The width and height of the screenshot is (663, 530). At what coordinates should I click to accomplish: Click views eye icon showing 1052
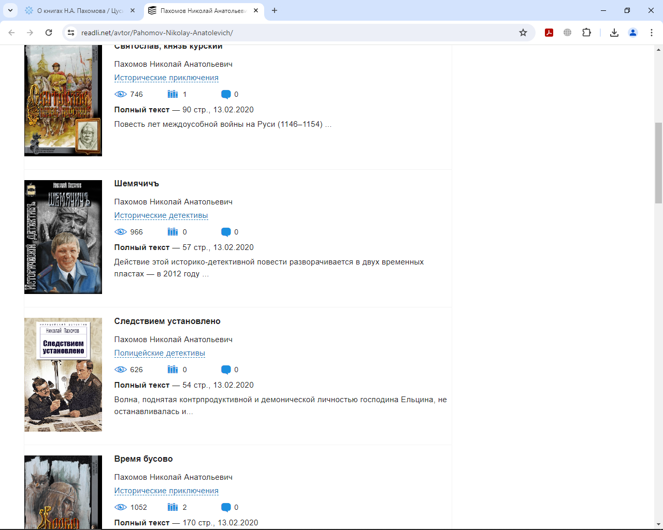tap(120, 507)
